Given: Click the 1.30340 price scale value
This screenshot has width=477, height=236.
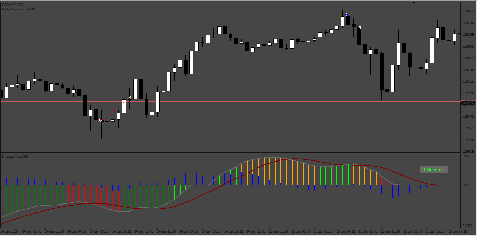Looking at the screenshot, I should [468, 23].
